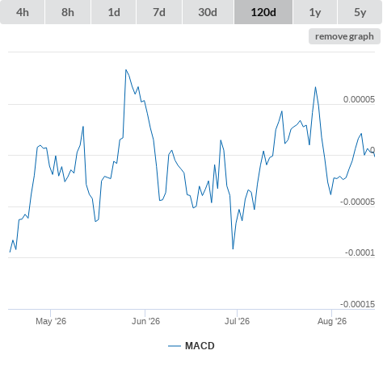Click the MACD lowest dip before July

[233, 249]
